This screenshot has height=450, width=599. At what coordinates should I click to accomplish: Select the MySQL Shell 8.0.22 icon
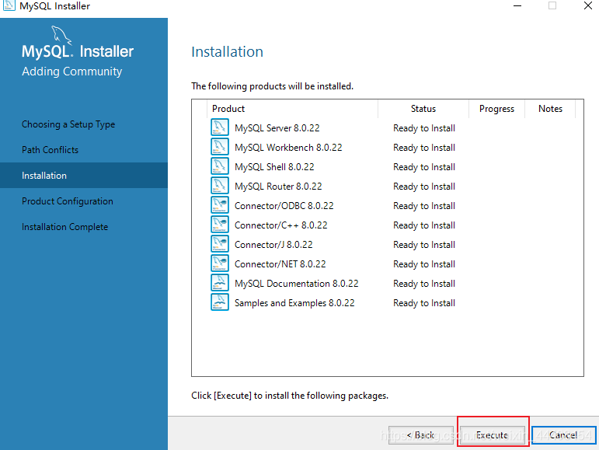coord(219,166)
